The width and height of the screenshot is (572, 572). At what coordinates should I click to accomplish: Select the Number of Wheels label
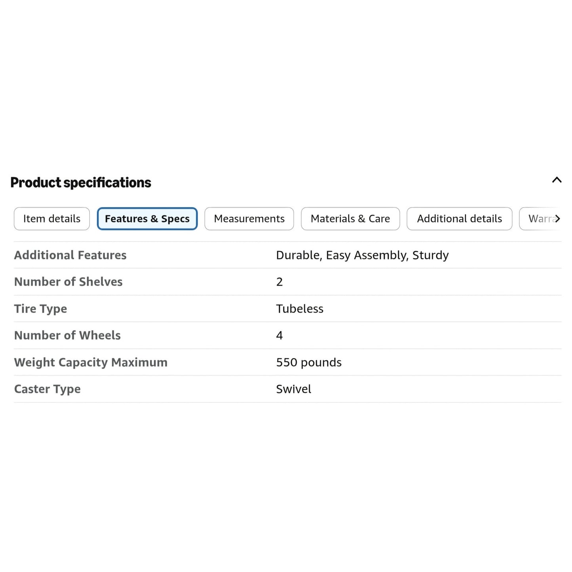click(68, 335)
